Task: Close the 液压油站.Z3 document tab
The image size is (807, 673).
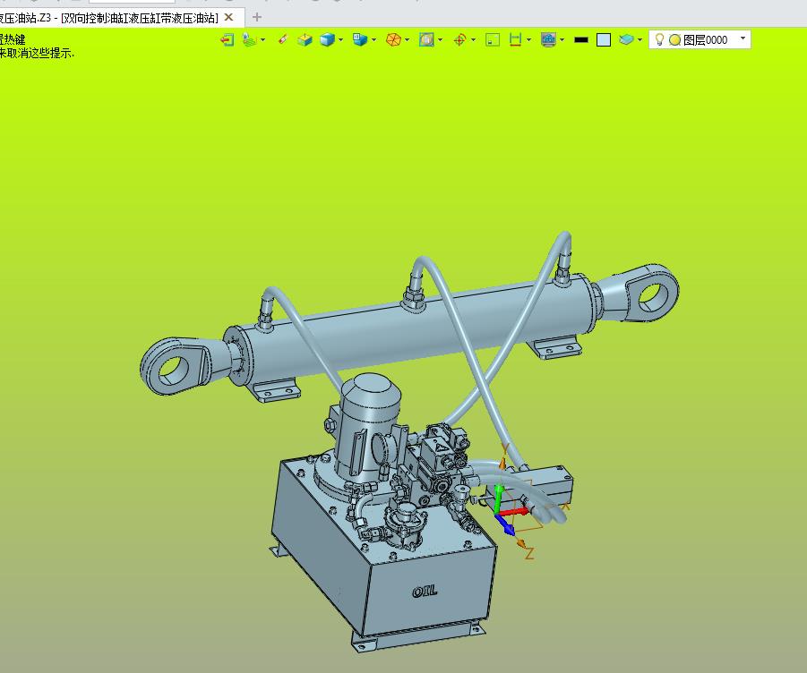Action: pyautogui.click(x=229, y=17)
